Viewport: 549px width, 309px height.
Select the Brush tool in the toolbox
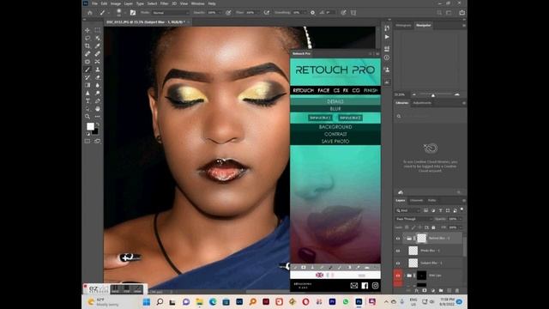tap(87, 70)
